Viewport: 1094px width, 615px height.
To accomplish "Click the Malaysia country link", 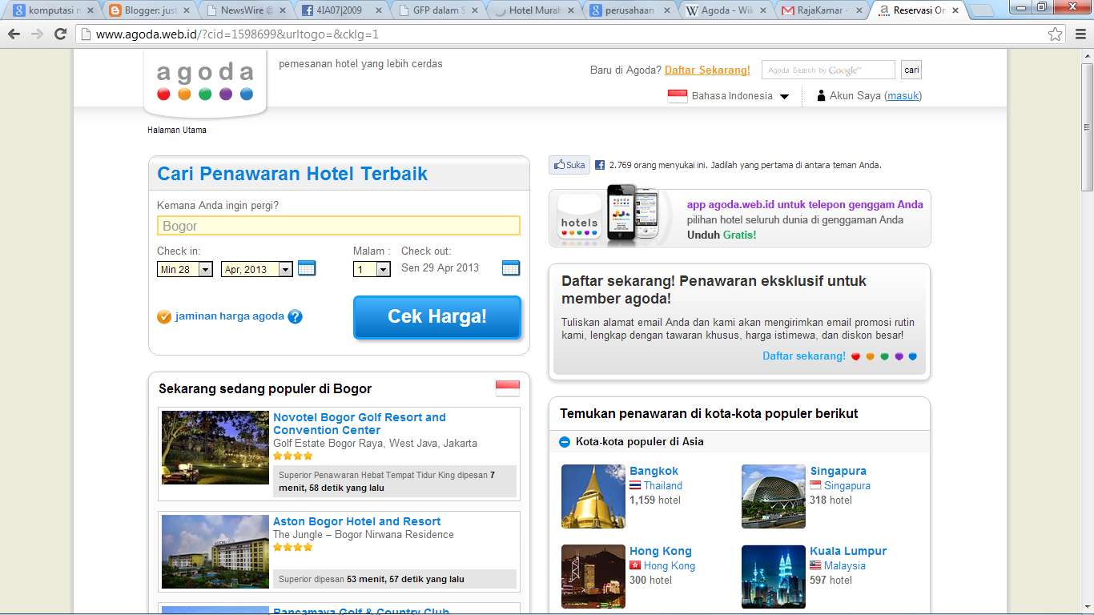I will [x=845, y=565].
